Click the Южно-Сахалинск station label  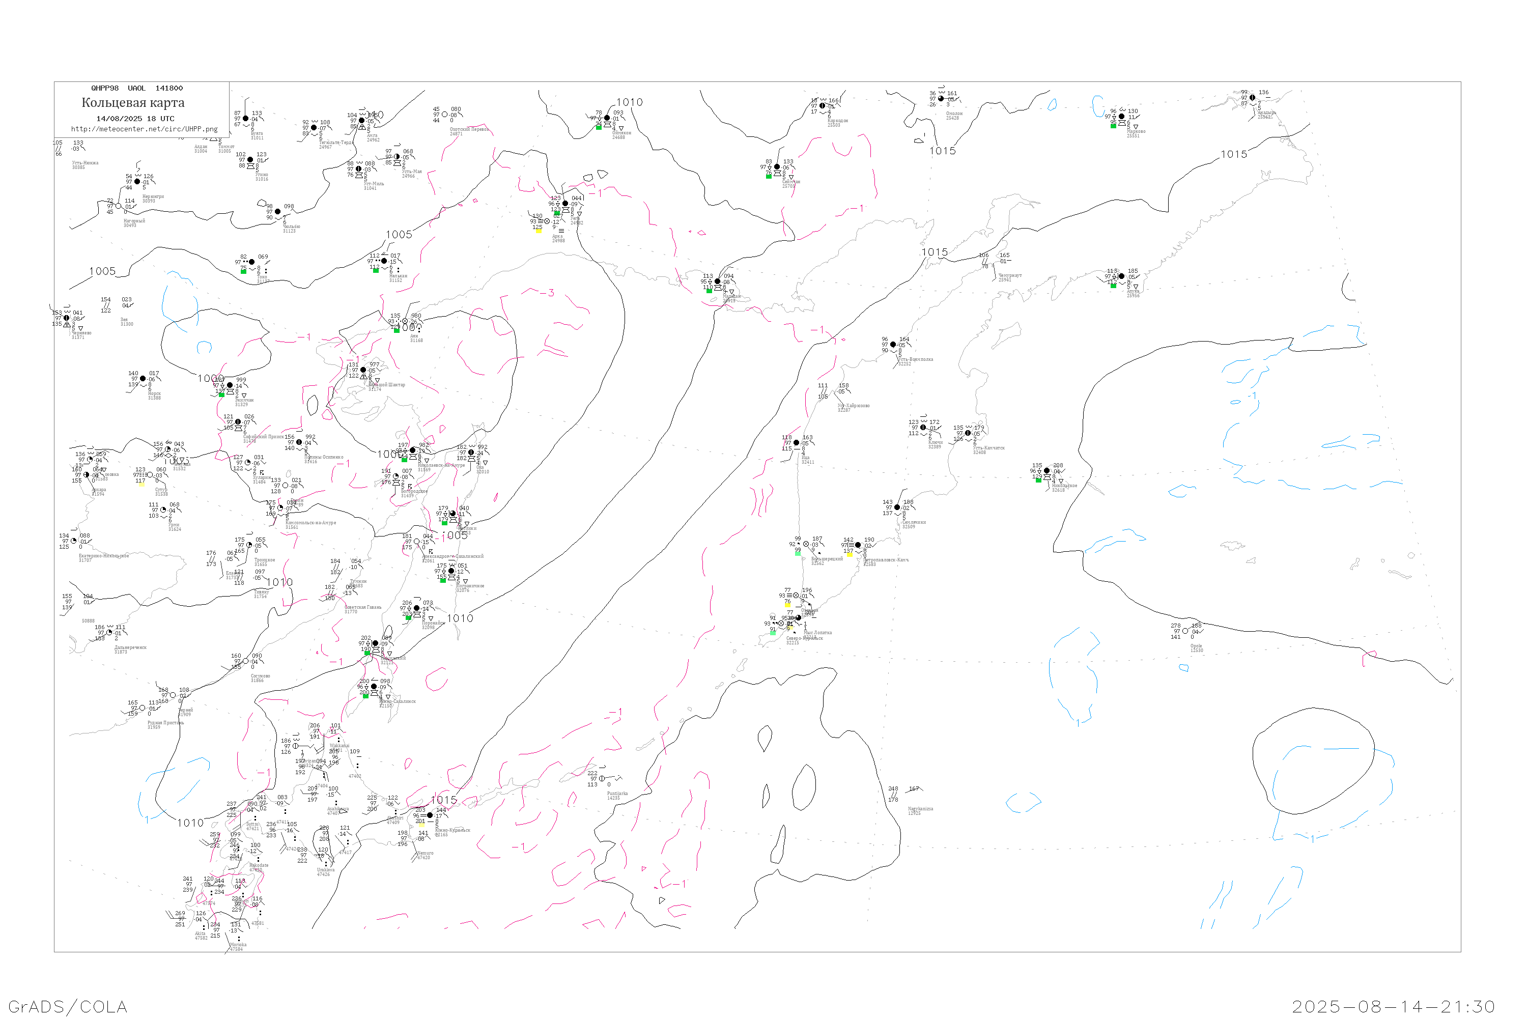tap(398, 702)
